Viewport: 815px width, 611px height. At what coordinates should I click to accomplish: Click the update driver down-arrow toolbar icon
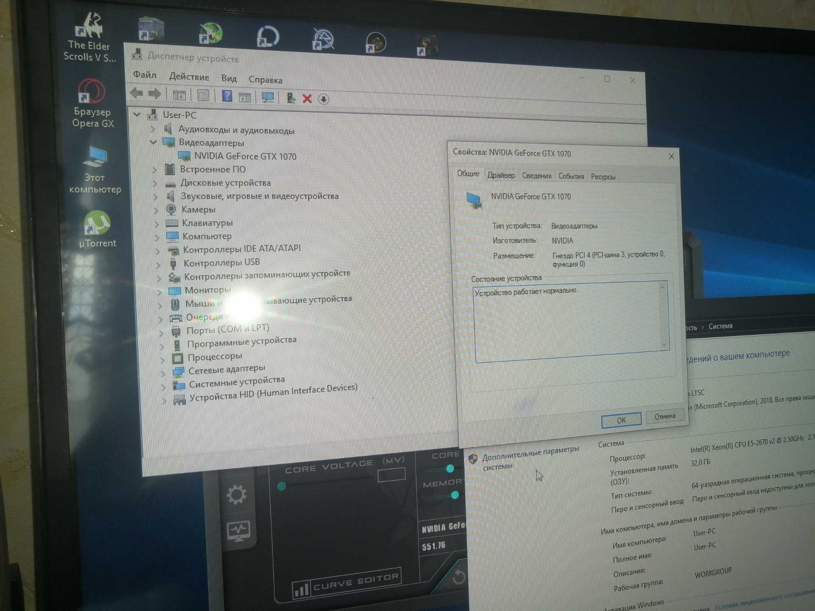(x=324, y=99)
